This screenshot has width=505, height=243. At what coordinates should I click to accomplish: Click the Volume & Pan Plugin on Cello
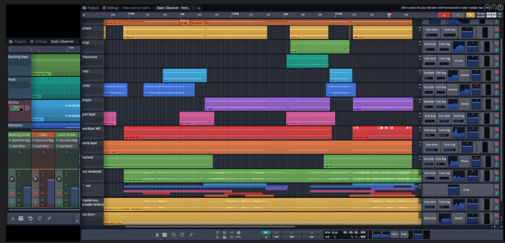pos(43,140)
